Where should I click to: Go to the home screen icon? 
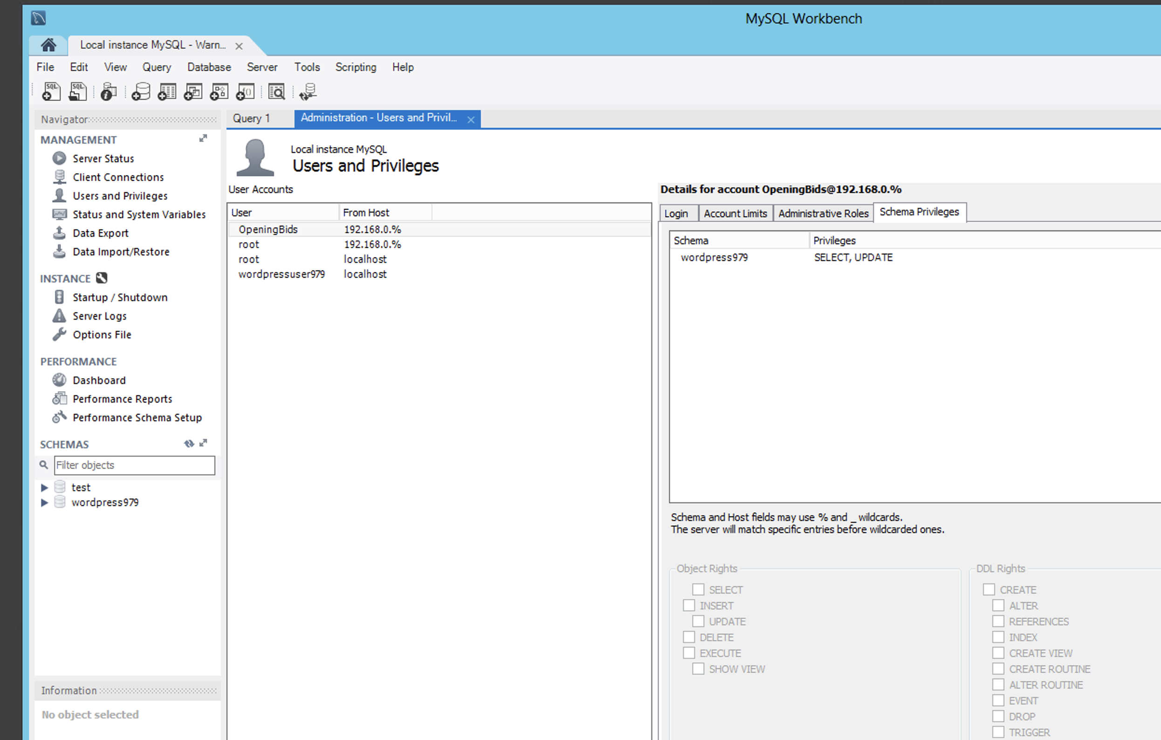(48, 45)
